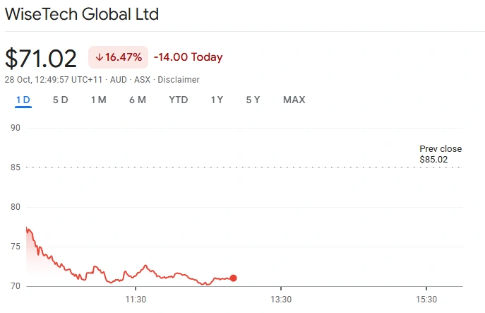Click the 11:30 time axis label
Screen dimensions: 485x313
[x=135, y=300]
